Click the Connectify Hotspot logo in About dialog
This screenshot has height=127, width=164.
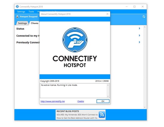(75, 40)
